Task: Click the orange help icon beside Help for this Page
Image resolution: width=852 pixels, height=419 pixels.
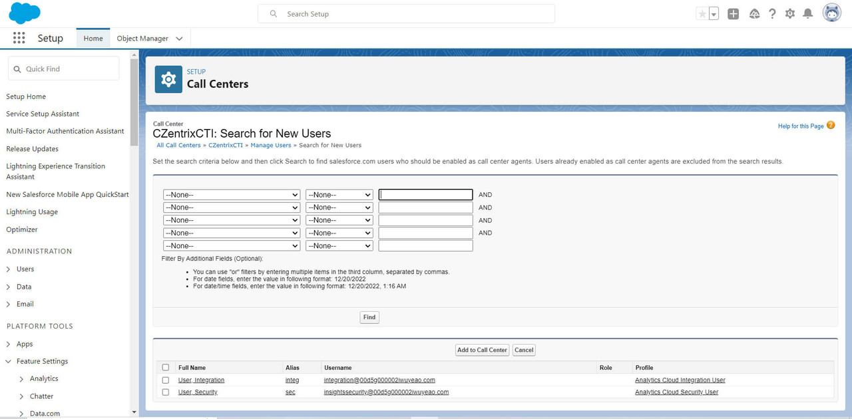Action: tap(831, 125)
